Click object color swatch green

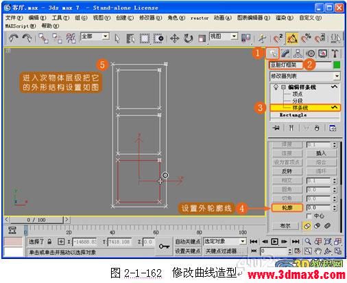click(x=337, y=65)
